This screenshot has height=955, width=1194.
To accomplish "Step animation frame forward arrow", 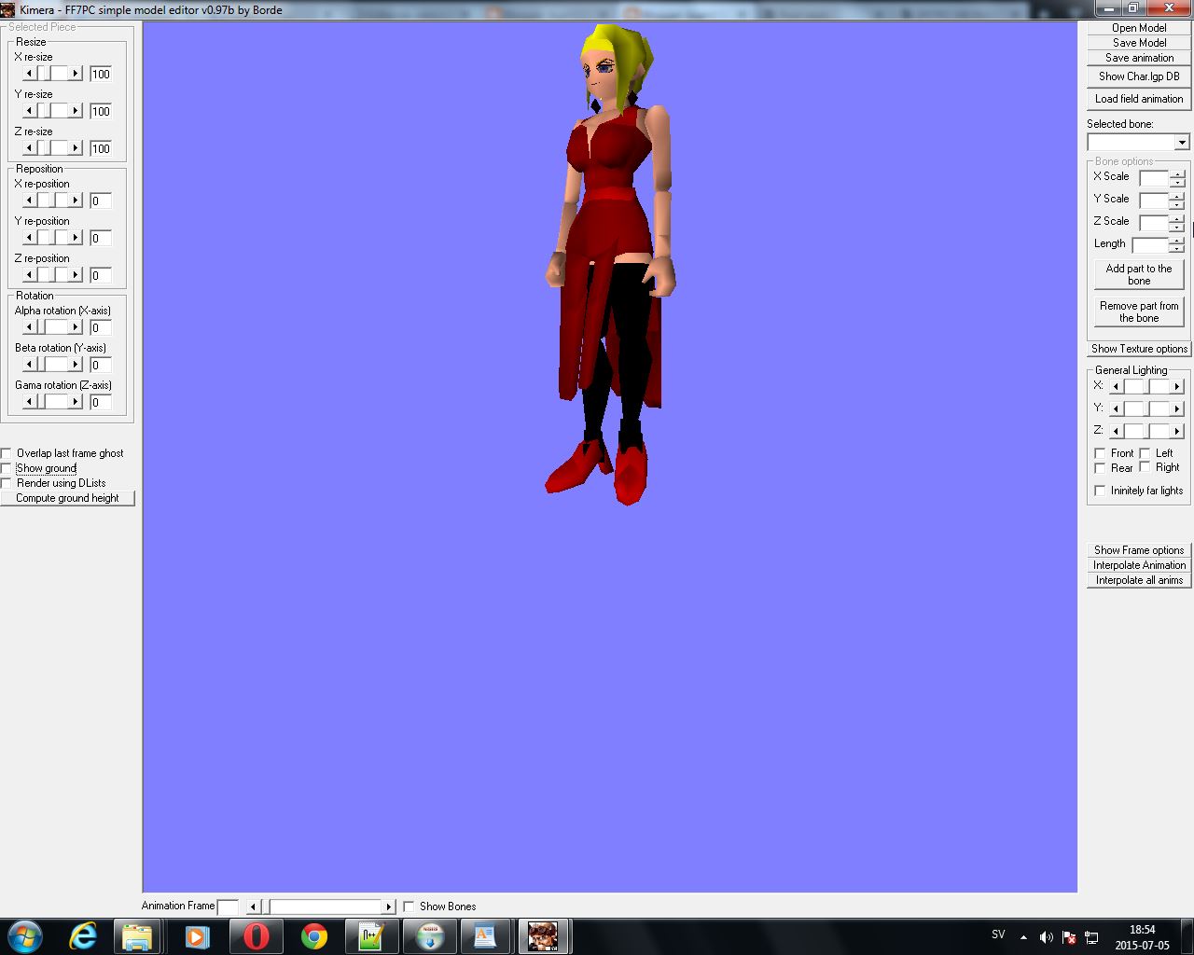I will (x=389, y=907).
